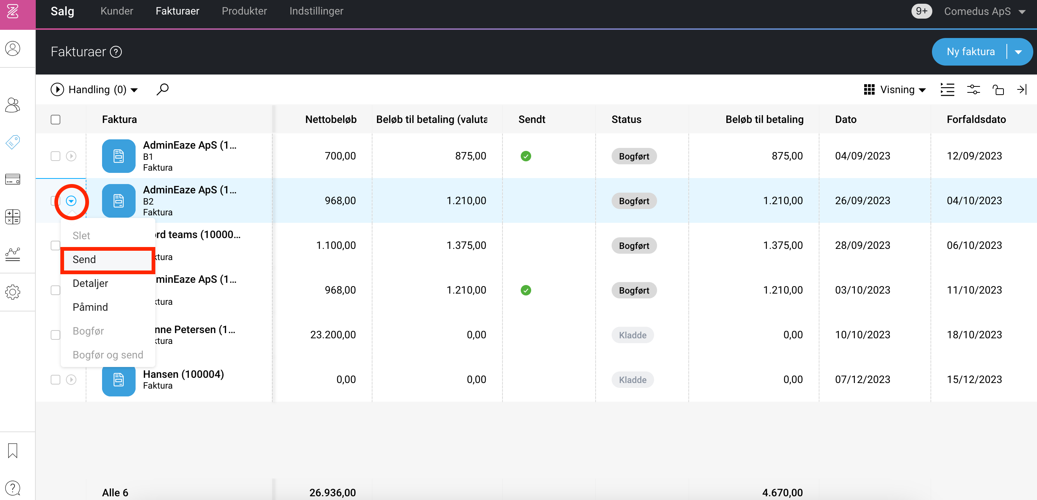This screenshot has height=500, width=1037.
Task: Open row actions for Hansen invoice
Action: (71, 380)
